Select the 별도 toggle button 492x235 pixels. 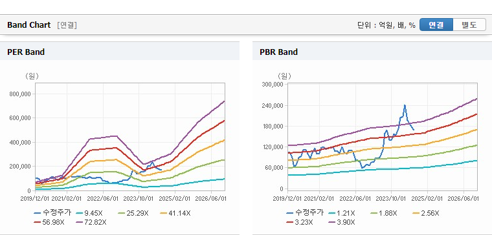pyautogui.click(x=469, y=25)
